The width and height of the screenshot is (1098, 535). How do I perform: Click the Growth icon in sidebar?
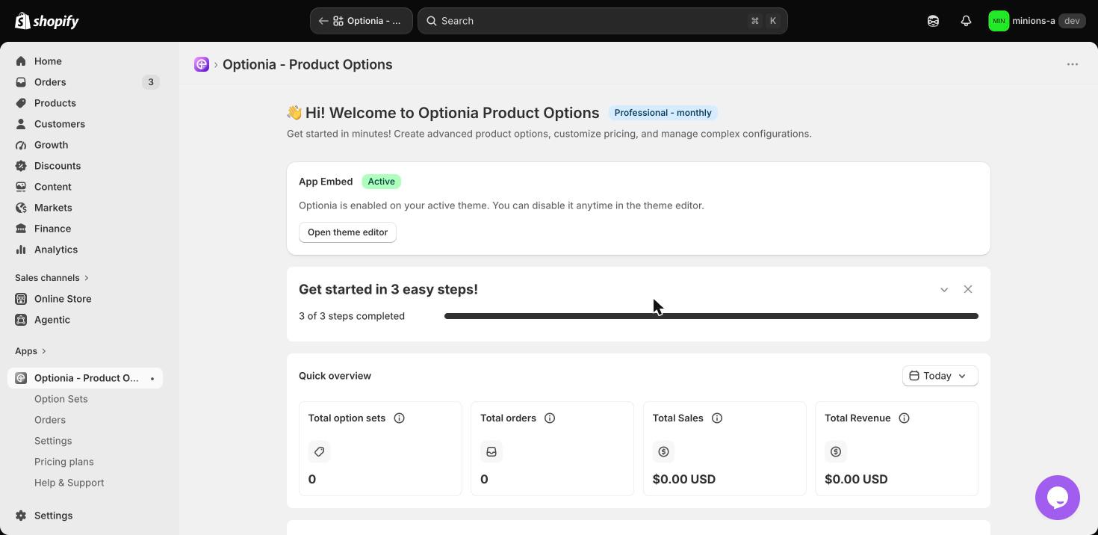pos(21,145)
